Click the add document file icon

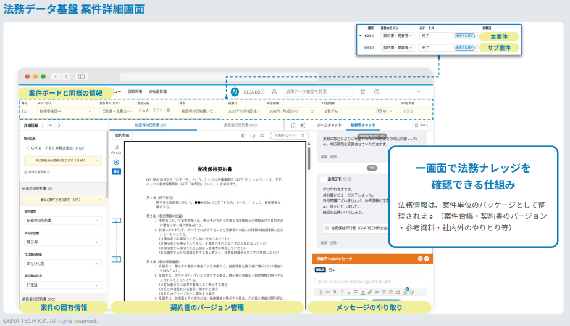293,126
